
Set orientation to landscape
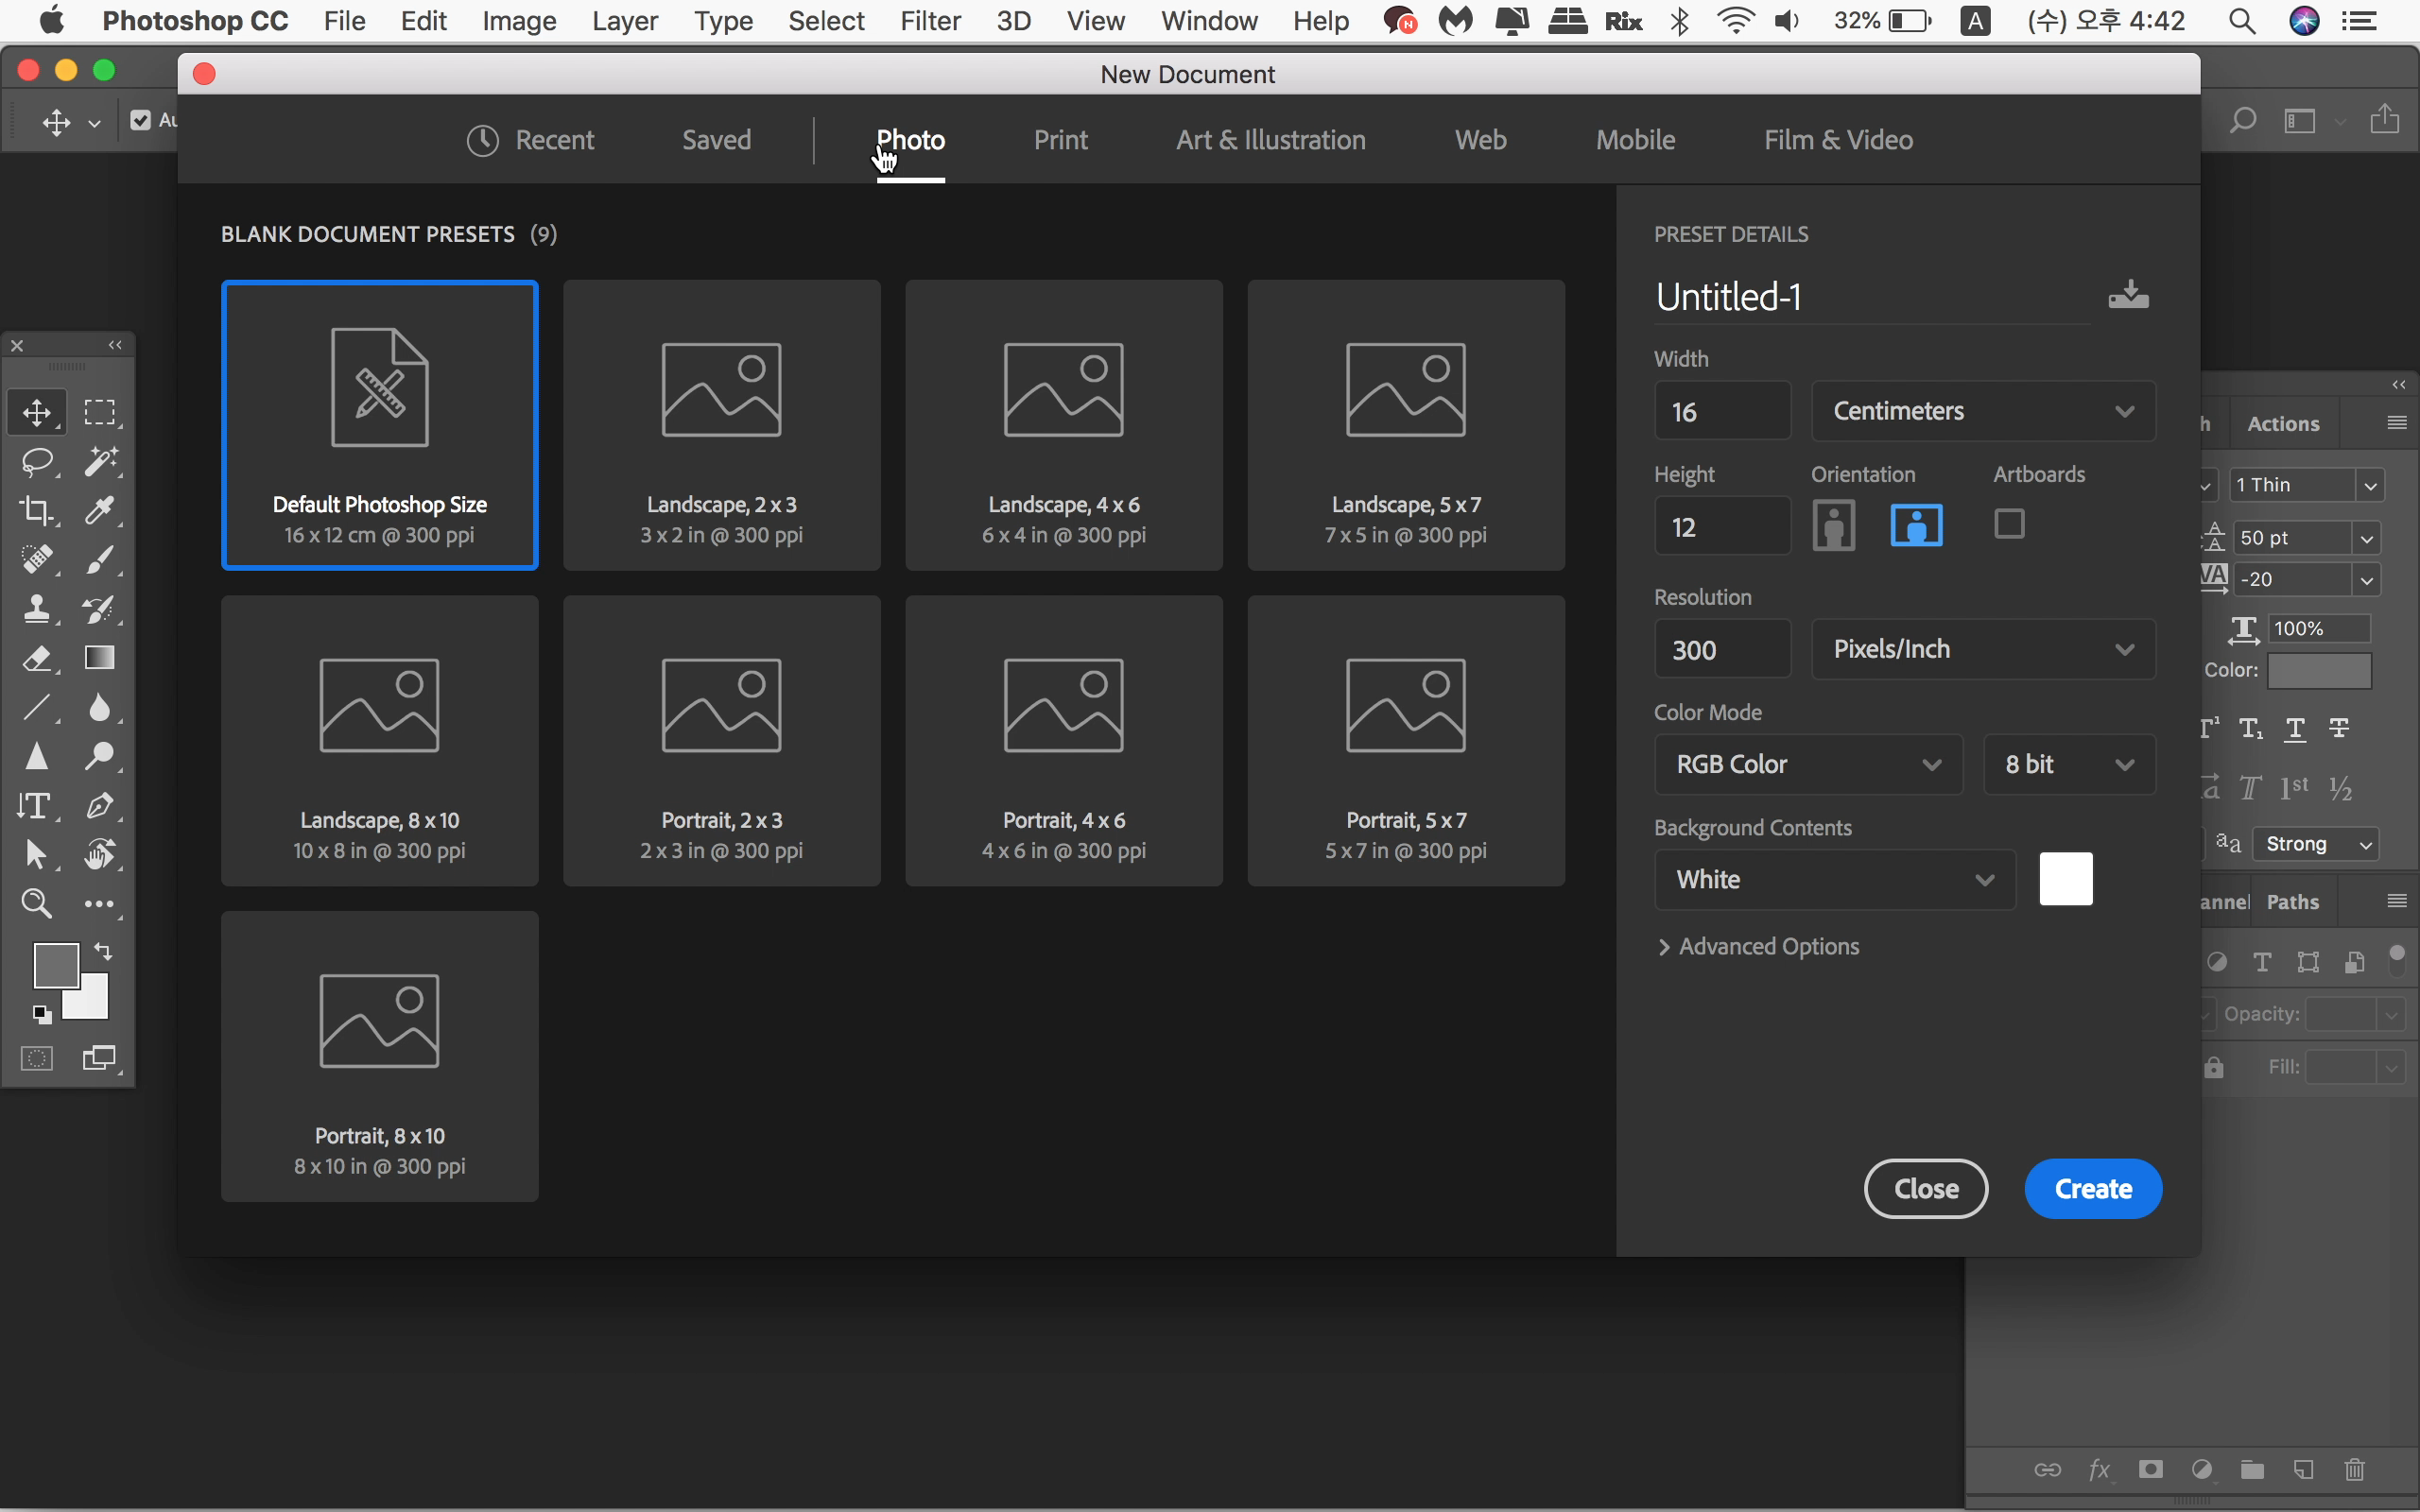click(1916, 525)
